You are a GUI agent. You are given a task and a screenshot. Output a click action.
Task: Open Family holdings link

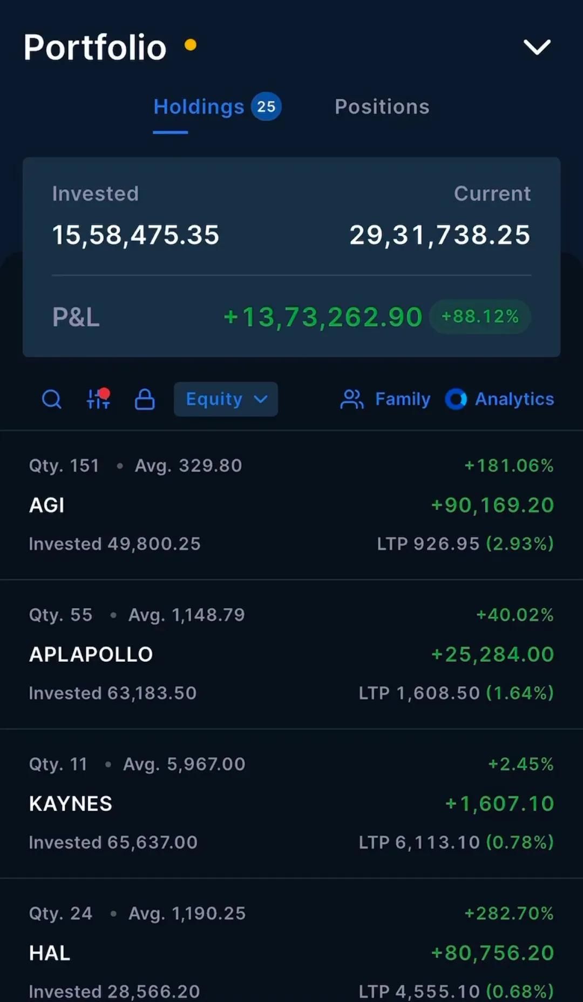click(403, 399)
